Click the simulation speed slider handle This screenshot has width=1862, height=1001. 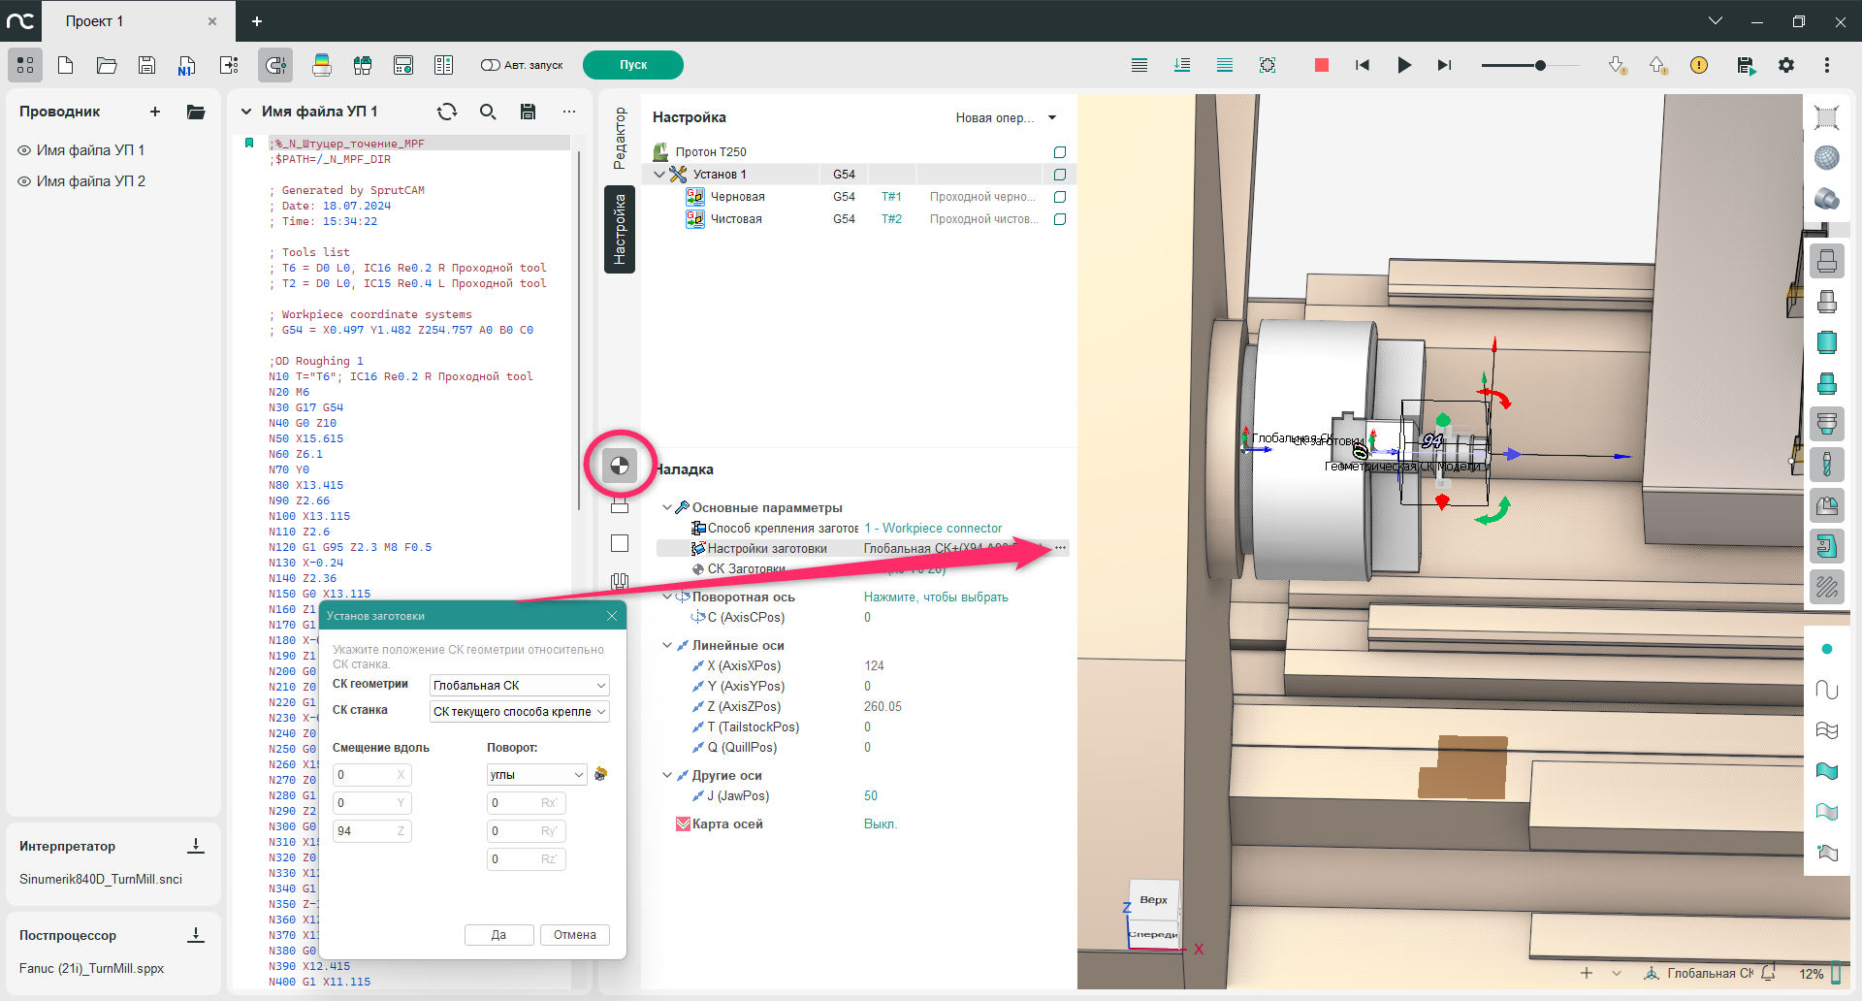(1540, 65)
